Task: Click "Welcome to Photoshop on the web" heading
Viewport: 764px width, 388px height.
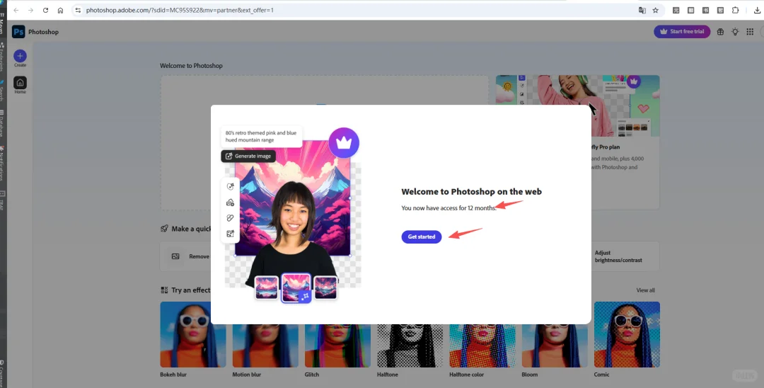Action: (471, 192)
